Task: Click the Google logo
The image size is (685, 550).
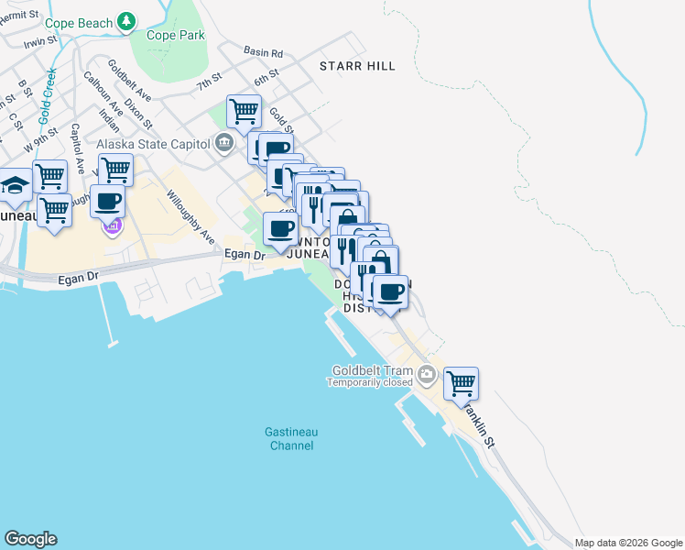Action: click(x=30, y=539)
